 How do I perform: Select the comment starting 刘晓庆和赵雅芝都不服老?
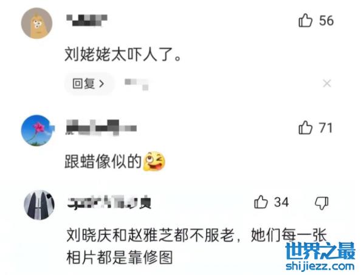[x=196, y=246]
